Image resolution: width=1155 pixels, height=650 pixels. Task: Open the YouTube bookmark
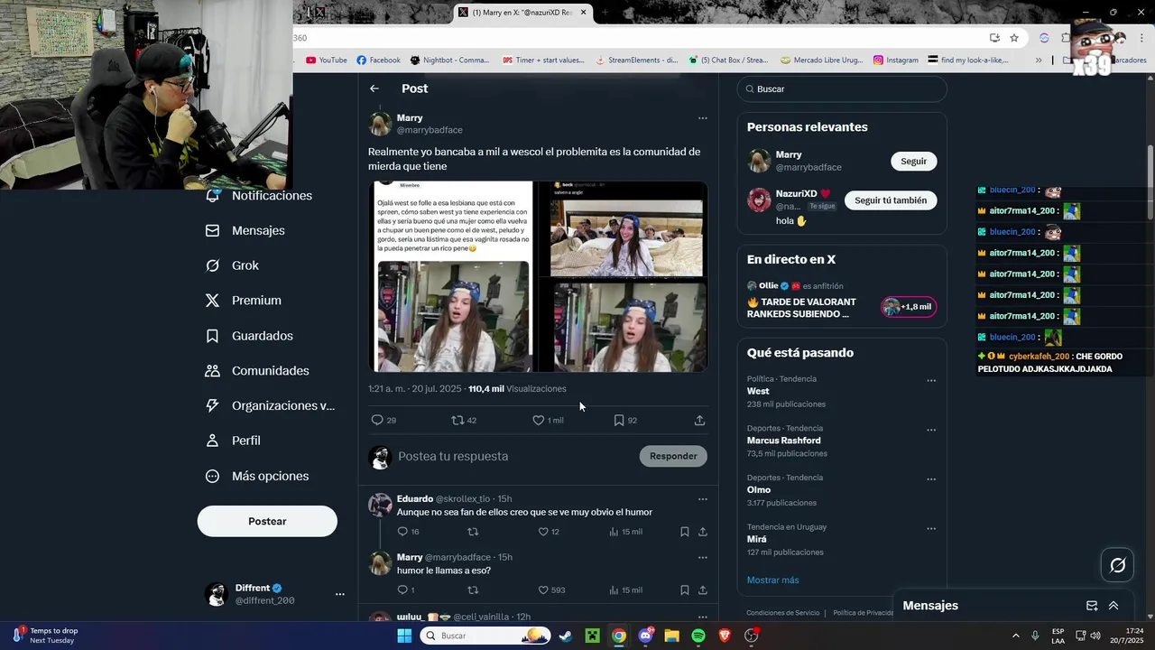point(327,60)
